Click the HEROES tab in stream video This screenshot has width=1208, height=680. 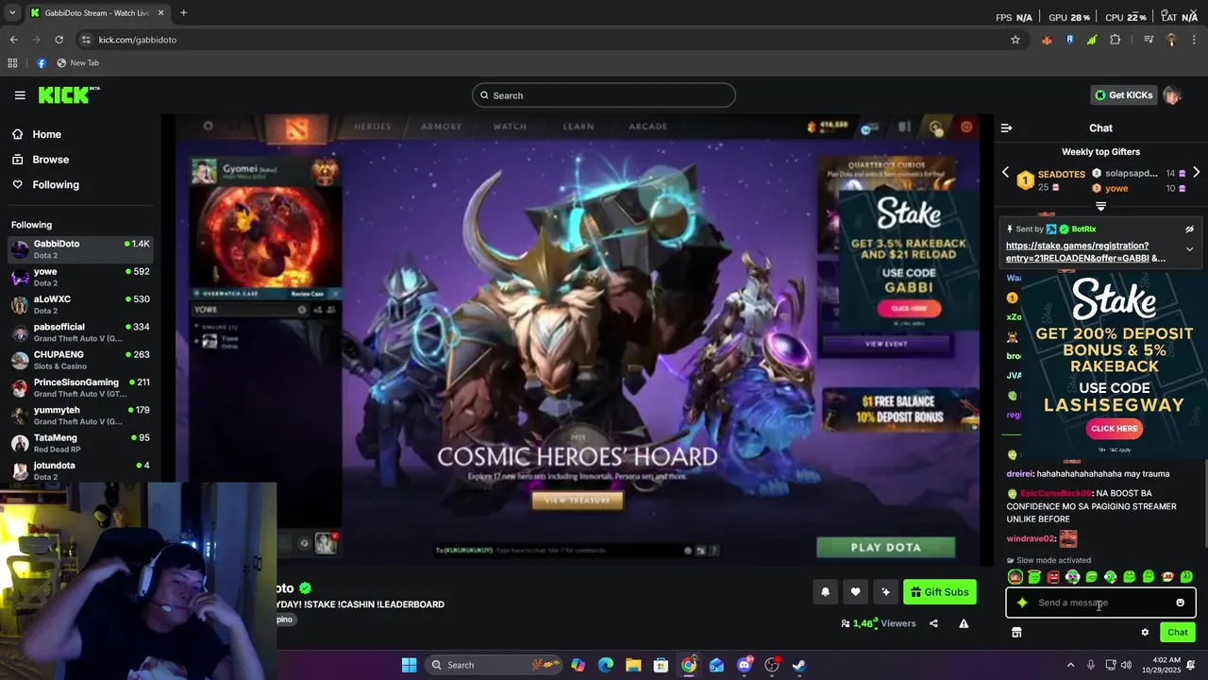pyautogui.click(x=372, y=127)
